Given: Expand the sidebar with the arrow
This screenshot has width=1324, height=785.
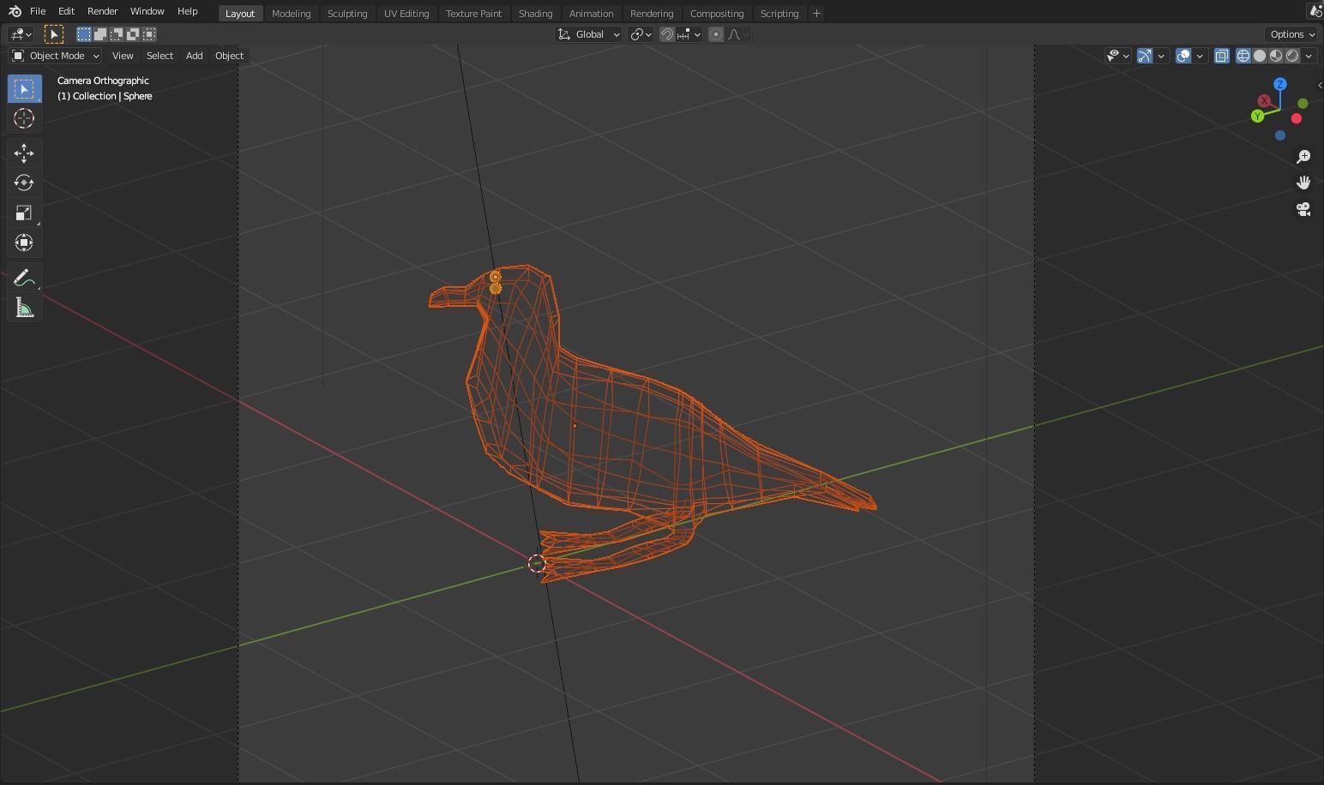Looking at the screenshot, I should click(x=1320, y=85).
